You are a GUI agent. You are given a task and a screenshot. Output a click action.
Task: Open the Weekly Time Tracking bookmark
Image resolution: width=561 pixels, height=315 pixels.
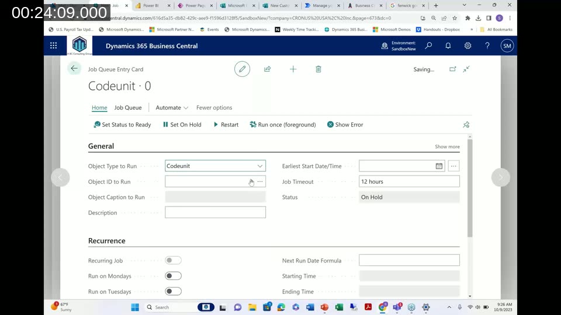pyautogui.click(x=297, y=30)
